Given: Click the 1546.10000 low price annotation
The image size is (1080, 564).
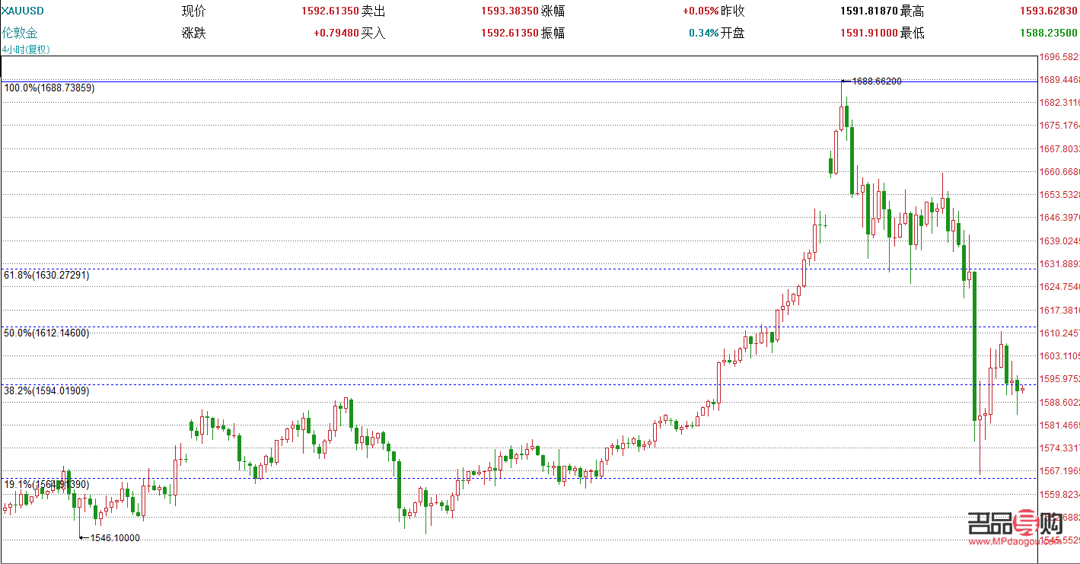Looking at the screenshot, I should point(114,537).
